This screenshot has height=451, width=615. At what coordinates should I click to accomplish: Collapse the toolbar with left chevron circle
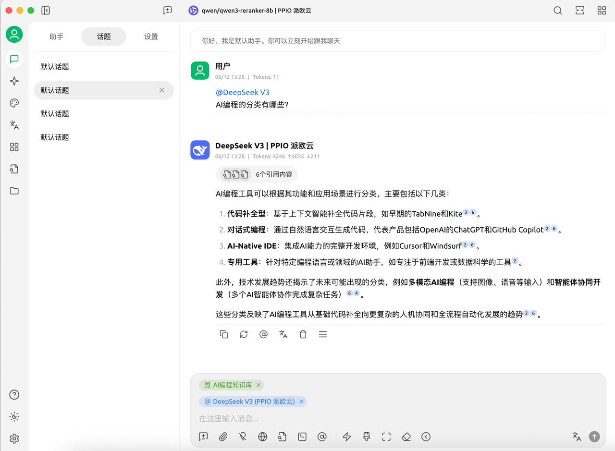pos(426,437)
